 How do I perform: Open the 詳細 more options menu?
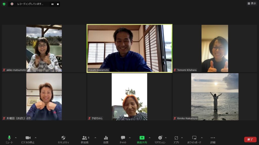(213, 139)
